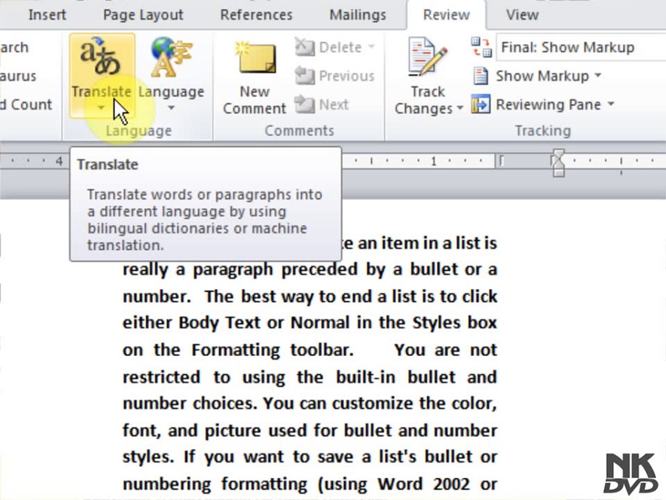The width and height of the screenshot is (666, 500).
Task: Click the Display for Review icon
Action: [481, 47]
